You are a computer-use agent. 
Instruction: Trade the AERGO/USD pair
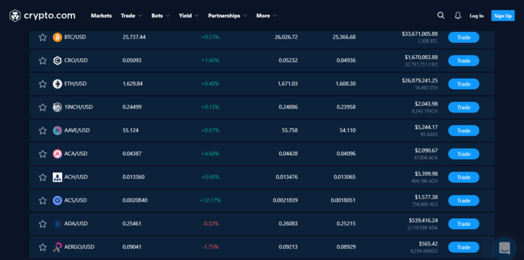click(464, 248)
